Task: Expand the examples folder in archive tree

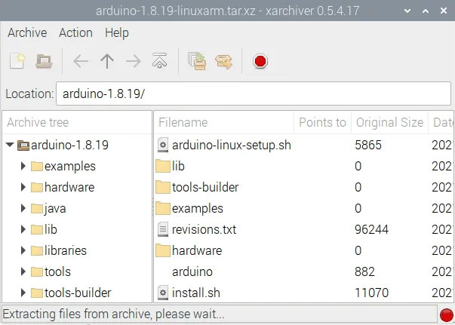Action: [x=23, y=166]
